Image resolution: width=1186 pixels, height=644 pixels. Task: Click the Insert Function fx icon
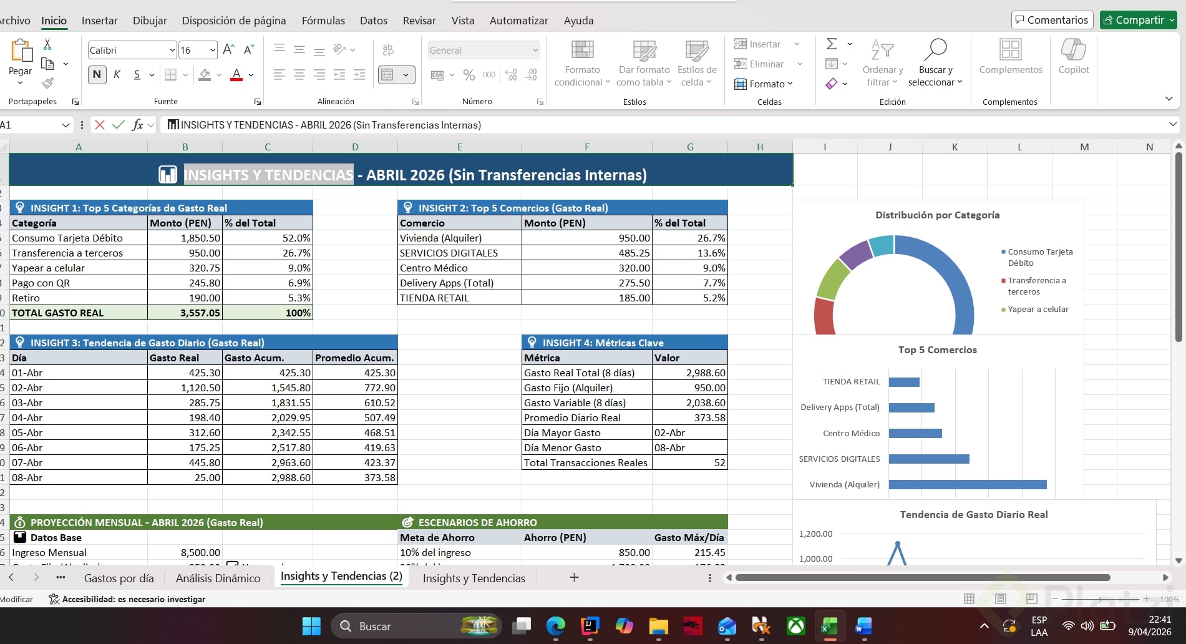[137, 125]
